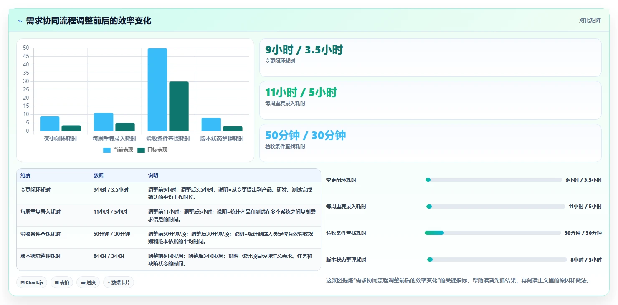Click the 版本状态整理耗时 progress bar
The image size is (618, 305).
coord(497,260)
